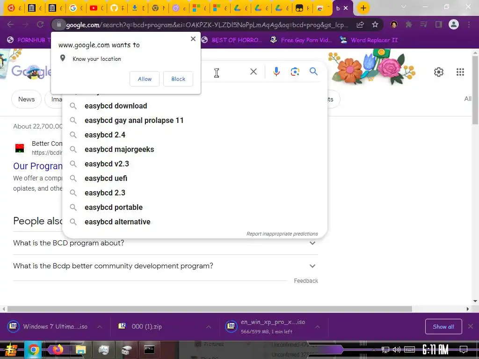Share this page from address bar
479x359 pixels.
coord(360,25)
